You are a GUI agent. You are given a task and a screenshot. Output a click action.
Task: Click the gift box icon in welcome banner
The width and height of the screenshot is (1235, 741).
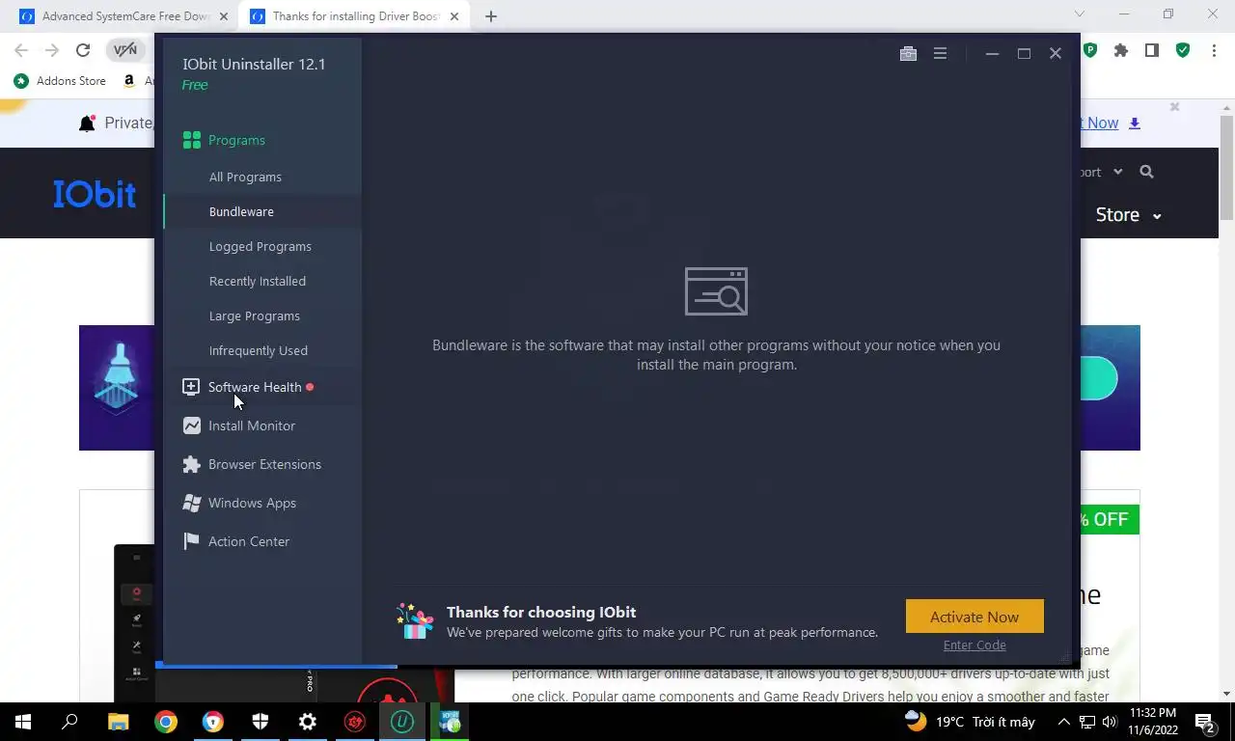(x=415, y=621)
